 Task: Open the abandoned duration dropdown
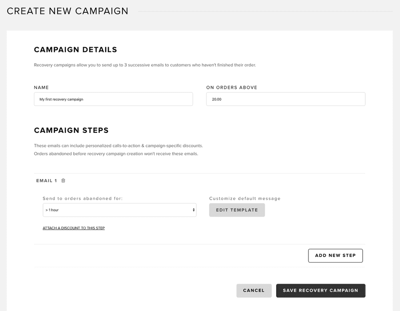click(x=119, y=210)
